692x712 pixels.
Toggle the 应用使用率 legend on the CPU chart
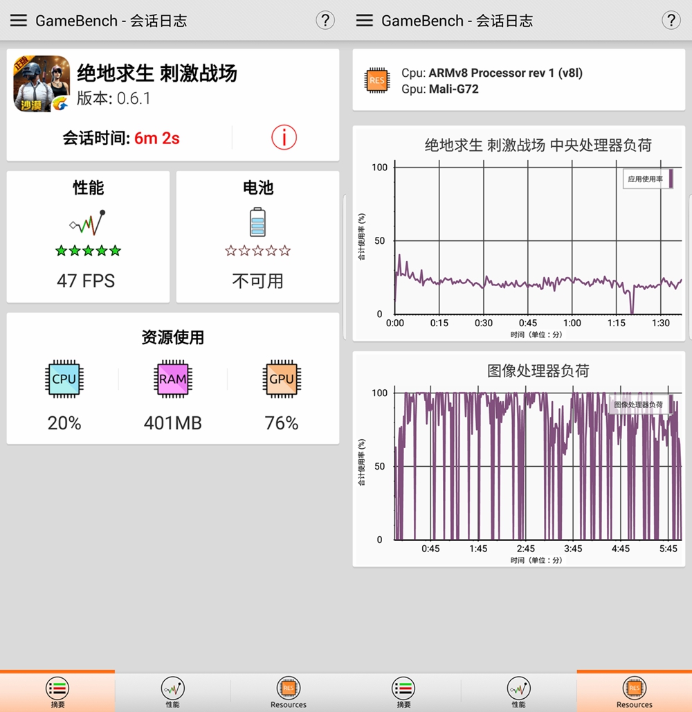648,178
